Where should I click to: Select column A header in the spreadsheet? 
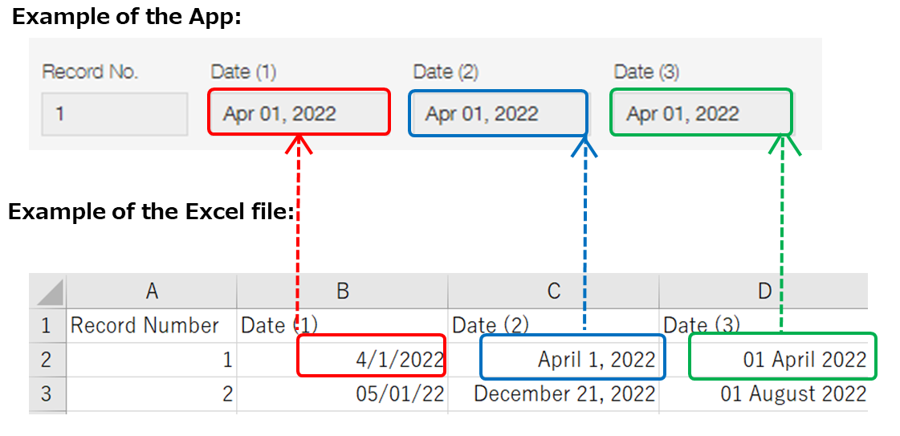click(152, 291)
